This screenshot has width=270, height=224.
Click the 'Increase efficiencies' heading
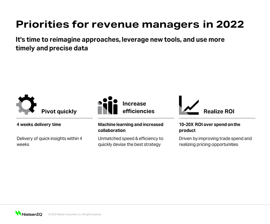click(x=139, y=107)
